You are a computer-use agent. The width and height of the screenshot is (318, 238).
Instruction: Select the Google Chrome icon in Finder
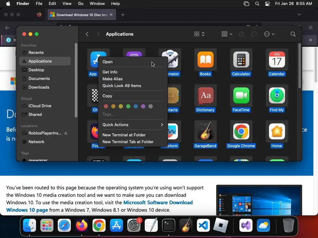(x=241, y=131)
